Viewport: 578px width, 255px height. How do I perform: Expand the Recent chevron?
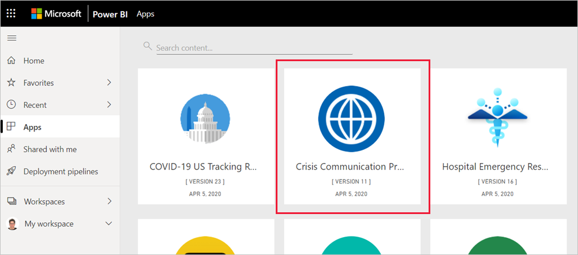(109, 104)
